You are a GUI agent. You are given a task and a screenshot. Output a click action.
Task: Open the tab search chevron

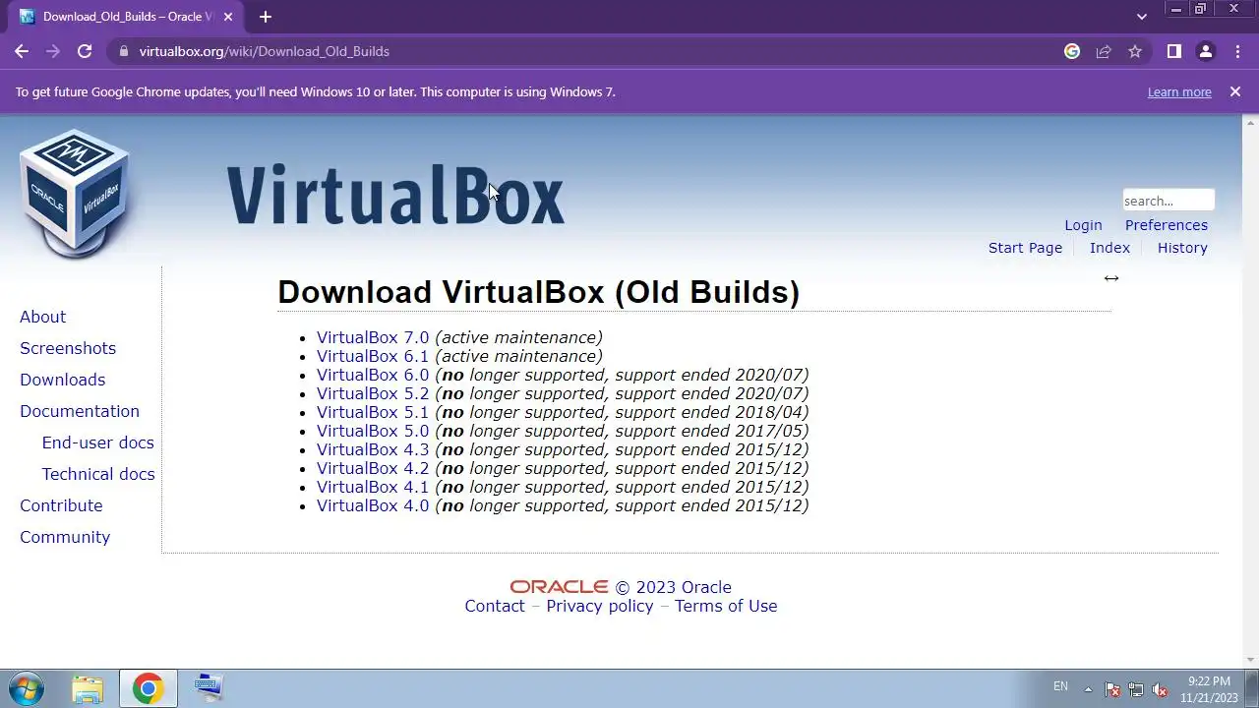click(1141, 17)
